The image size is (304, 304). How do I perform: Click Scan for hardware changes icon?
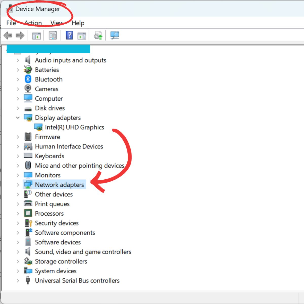[115, 35]
